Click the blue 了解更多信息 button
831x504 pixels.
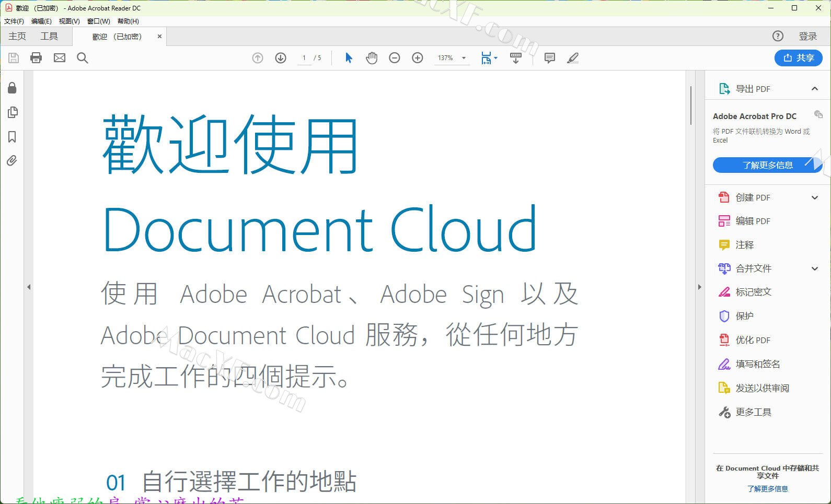[767, 165]
